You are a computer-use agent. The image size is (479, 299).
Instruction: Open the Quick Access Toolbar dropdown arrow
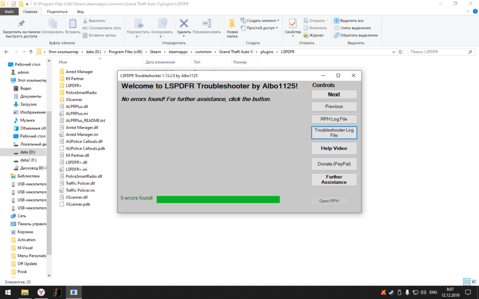tap(27, 4)
